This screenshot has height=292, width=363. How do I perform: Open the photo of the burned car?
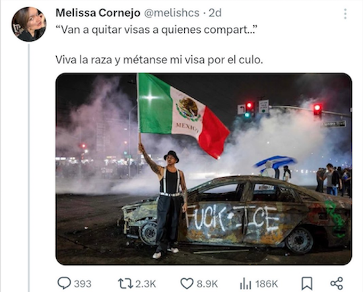pyautogui.click(x=204, y=169)
